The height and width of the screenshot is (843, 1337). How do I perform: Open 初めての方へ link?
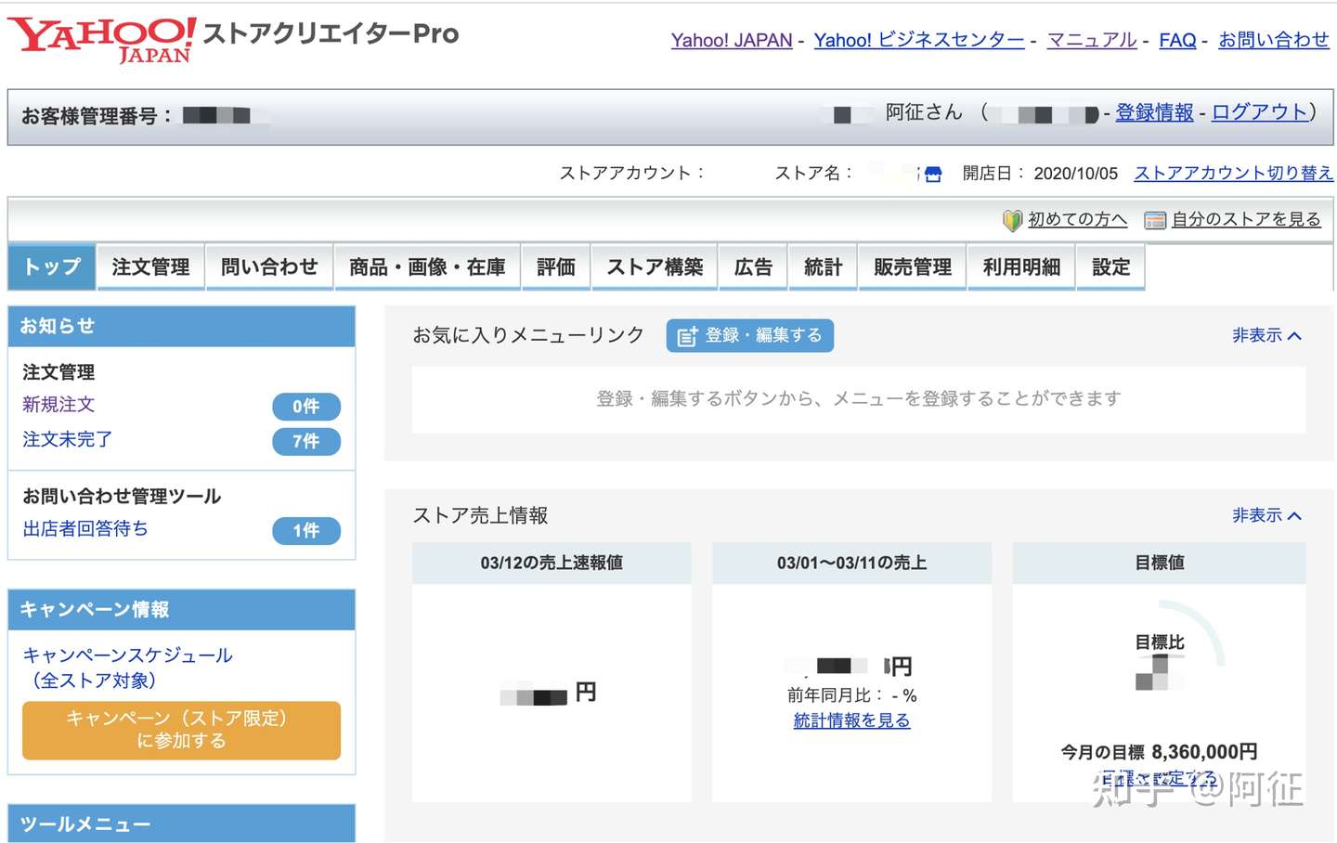[1077, 220]
